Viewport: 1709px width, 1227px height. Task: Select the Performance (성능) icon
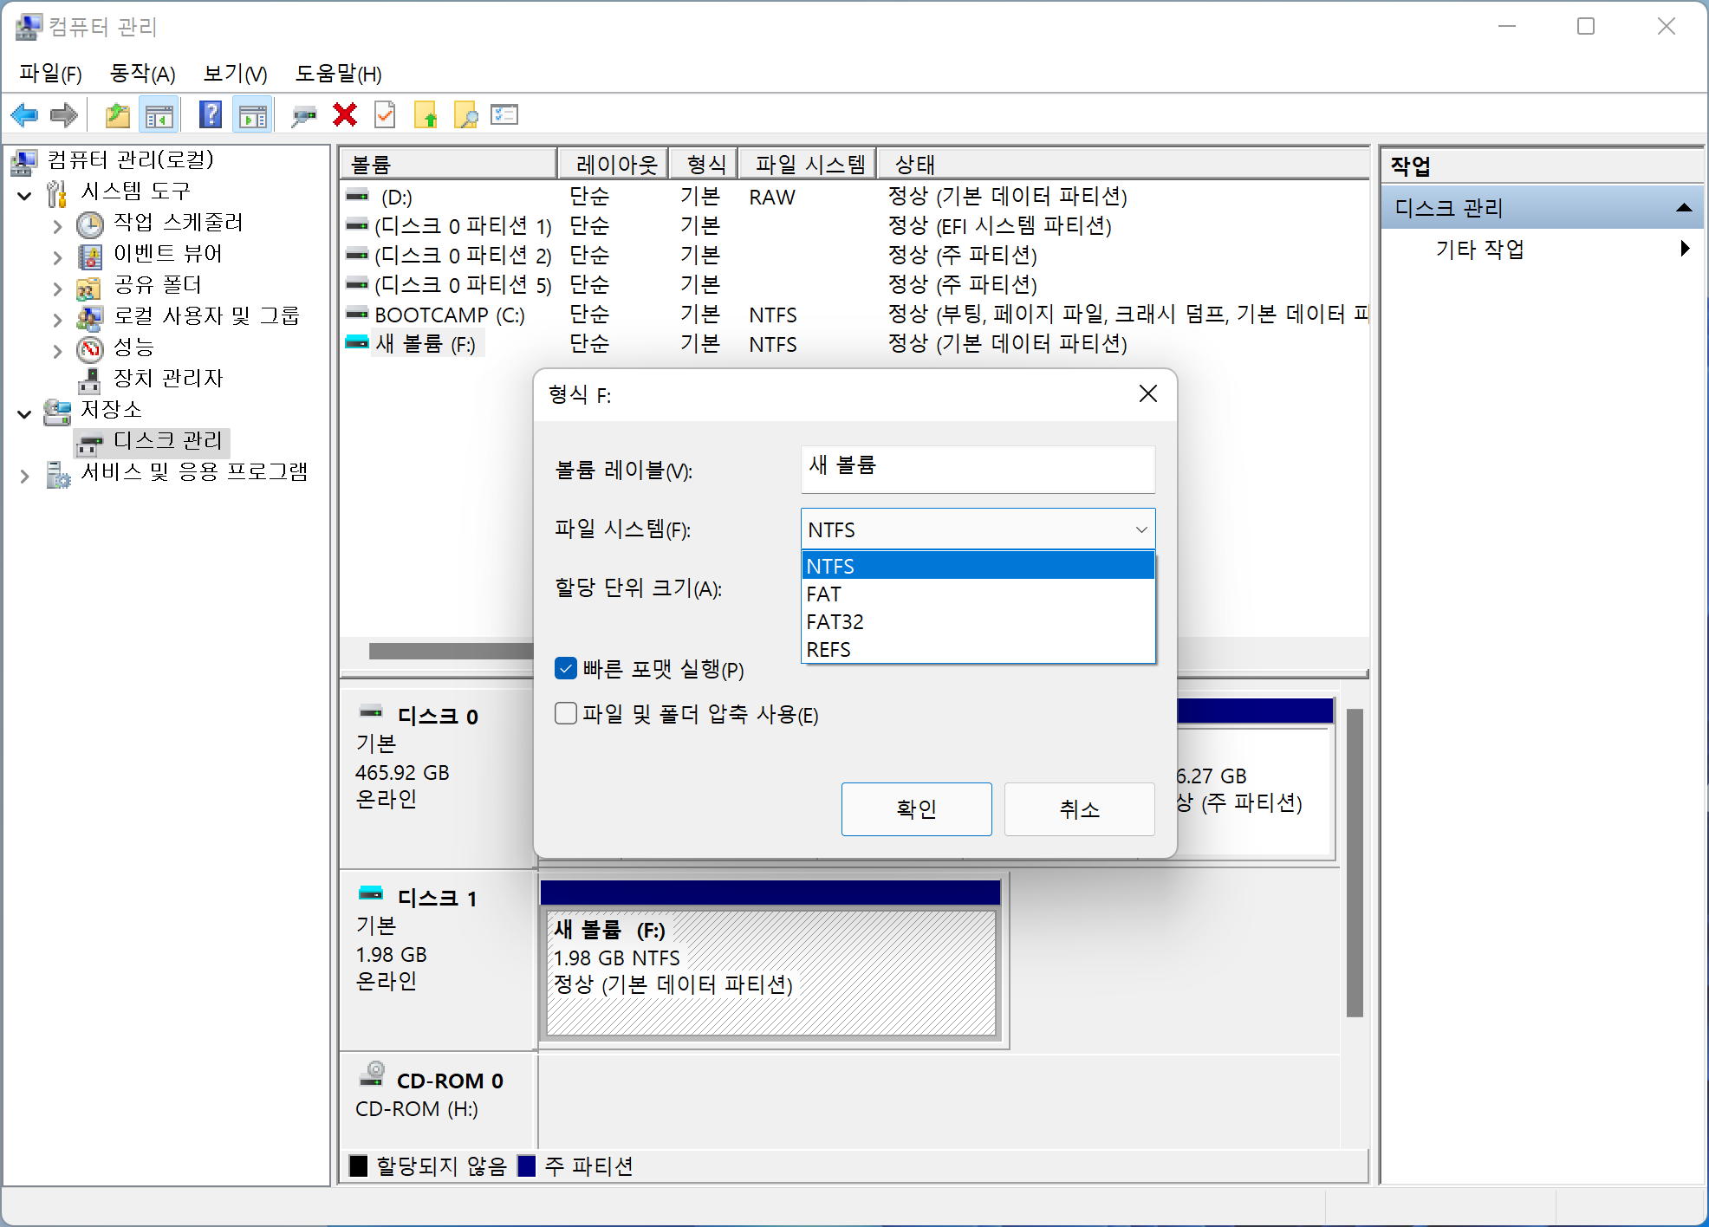89,349
